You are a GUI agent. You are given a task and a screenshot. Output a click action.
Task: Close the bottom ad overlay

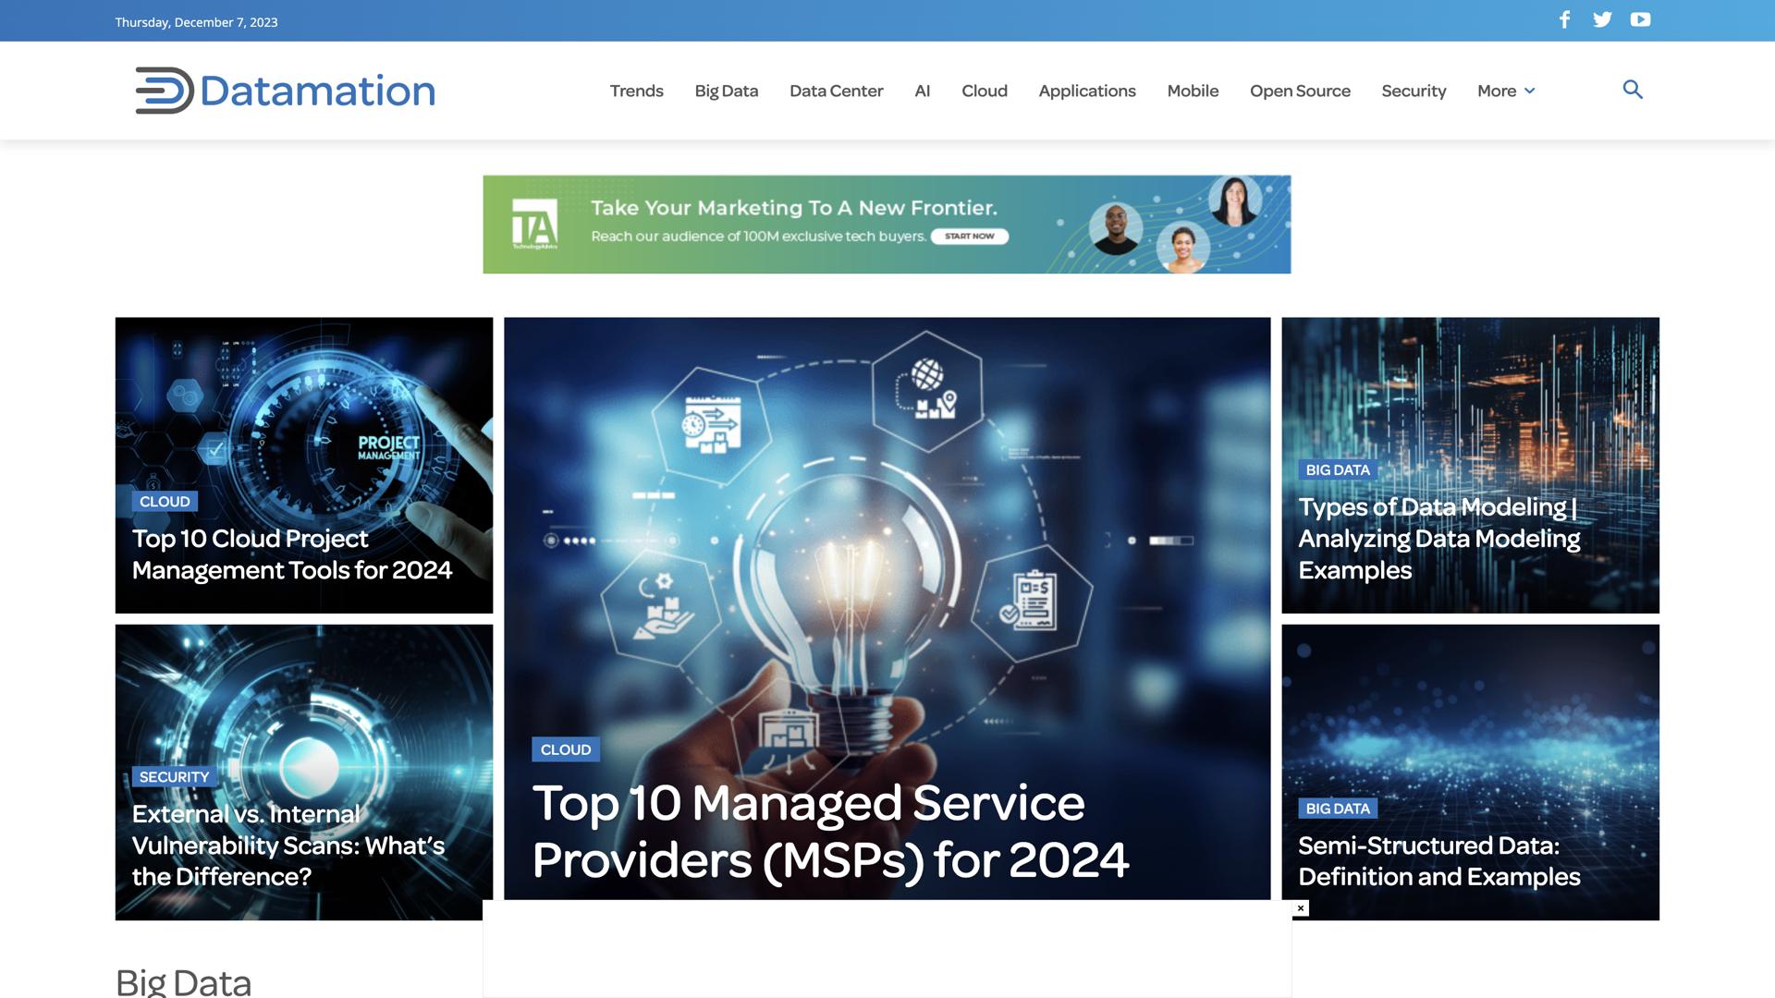(1301, 908)
